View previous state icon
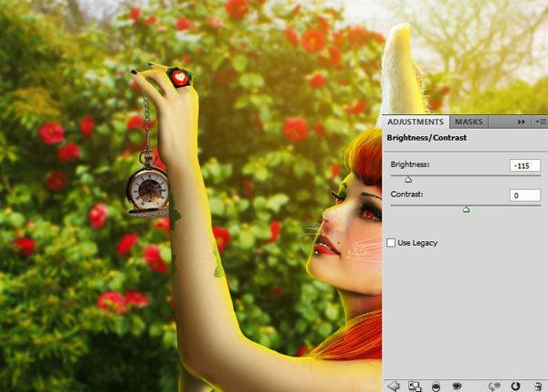This screenshot has height=392, width=548. click(494, 386)
